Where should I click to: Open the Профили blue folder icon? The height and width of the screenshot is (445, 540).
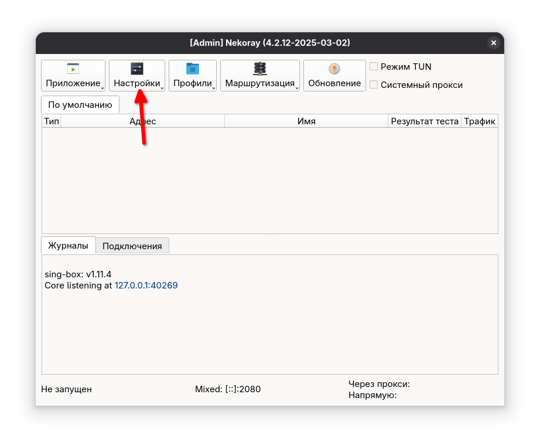tap(193, 69)
